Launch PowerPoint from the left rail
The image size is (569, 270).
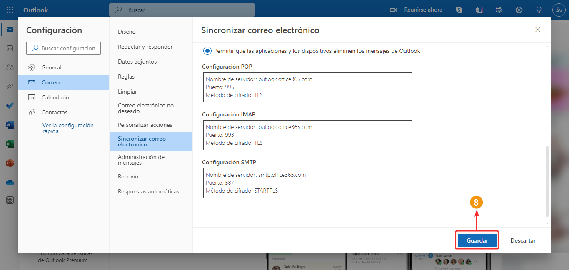point(10,163)
